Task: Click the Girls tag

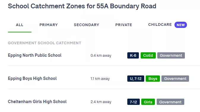Action: point(148,102)
